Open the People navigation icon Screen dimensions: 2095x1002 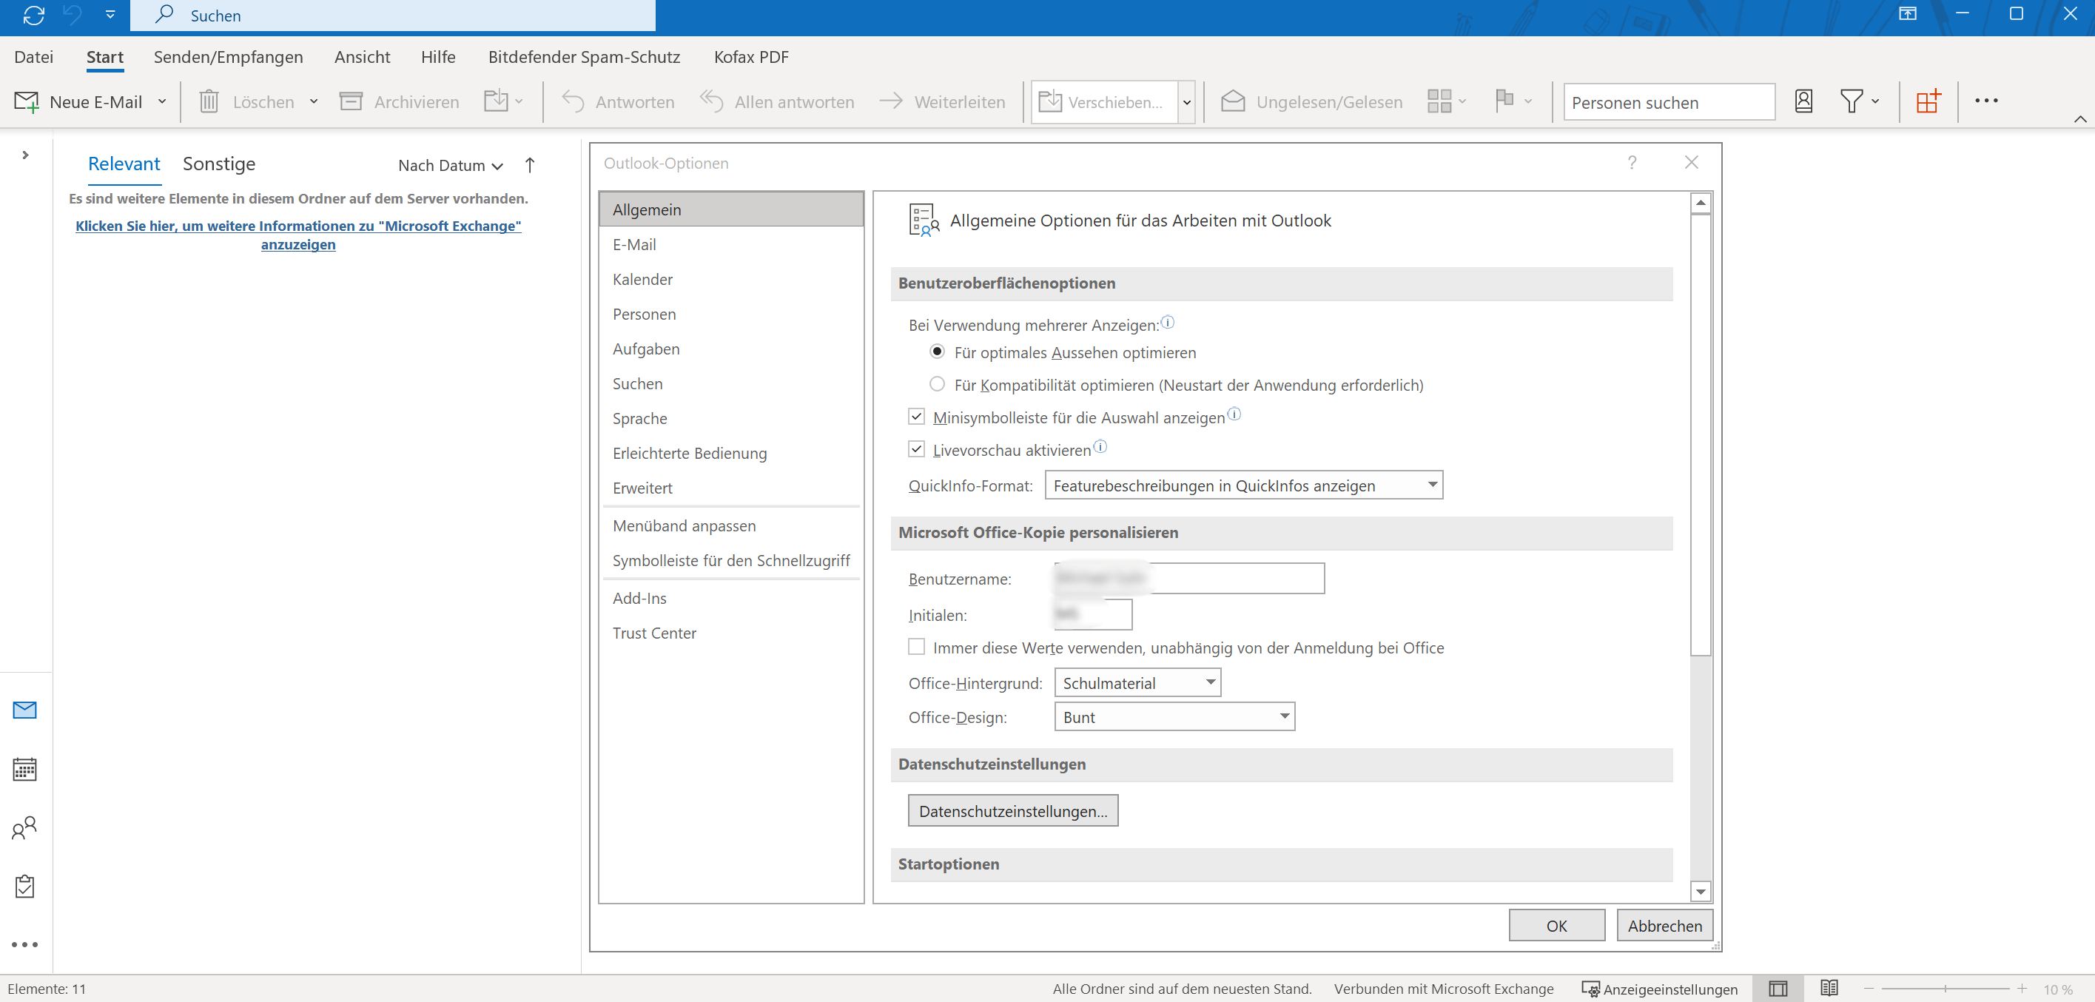tap(24, 827)
